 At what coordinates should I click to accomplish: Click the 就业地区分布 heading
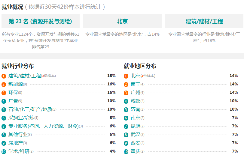[140, 66]
